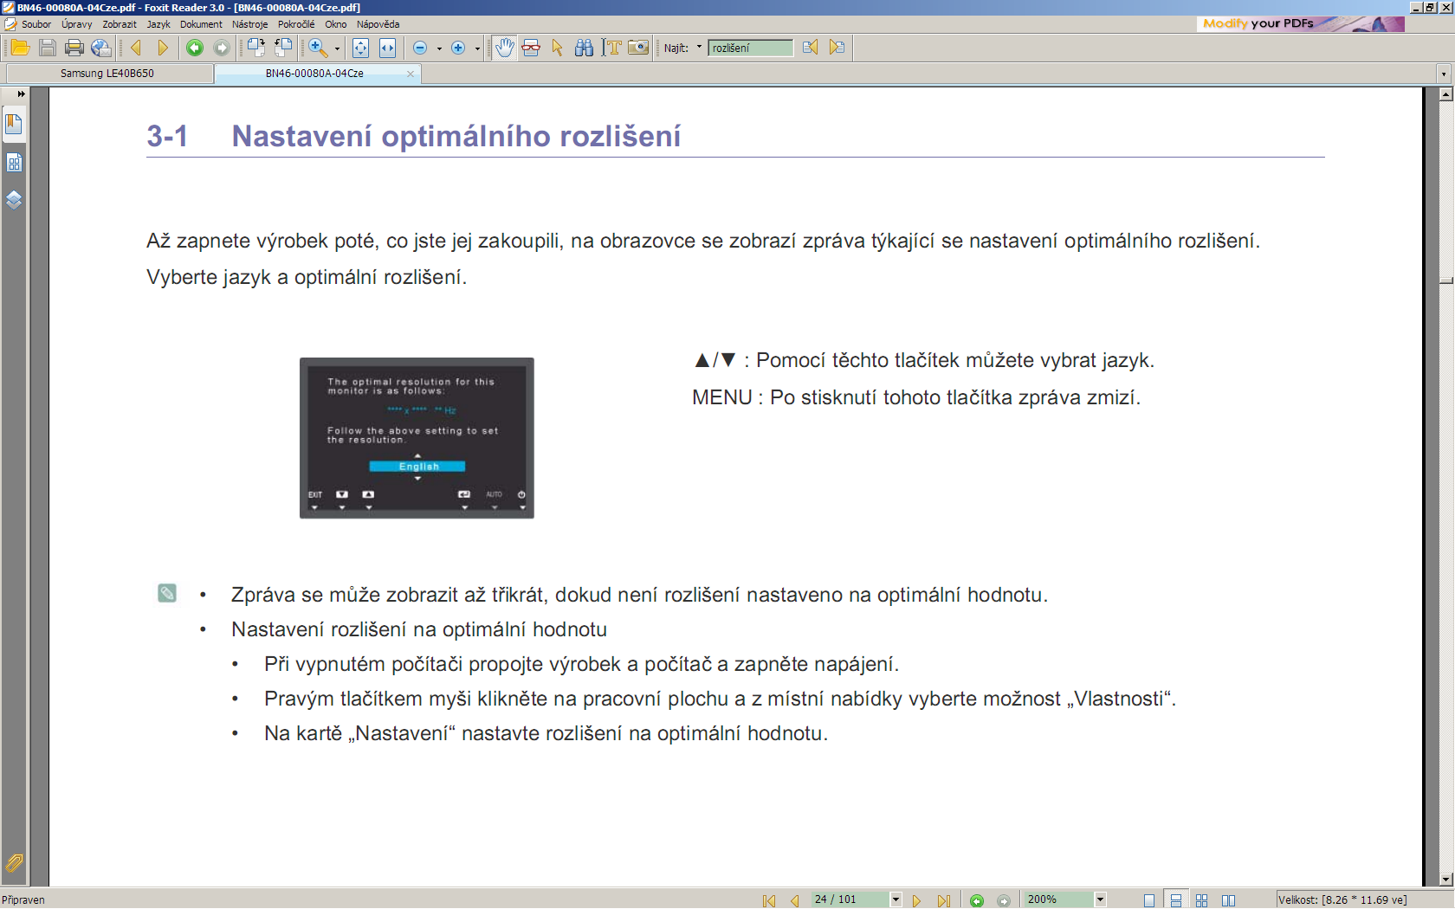The image size is (1455, 909).
Task: Go to next page arrow in toolbar
Action: [x=162, y=48]
